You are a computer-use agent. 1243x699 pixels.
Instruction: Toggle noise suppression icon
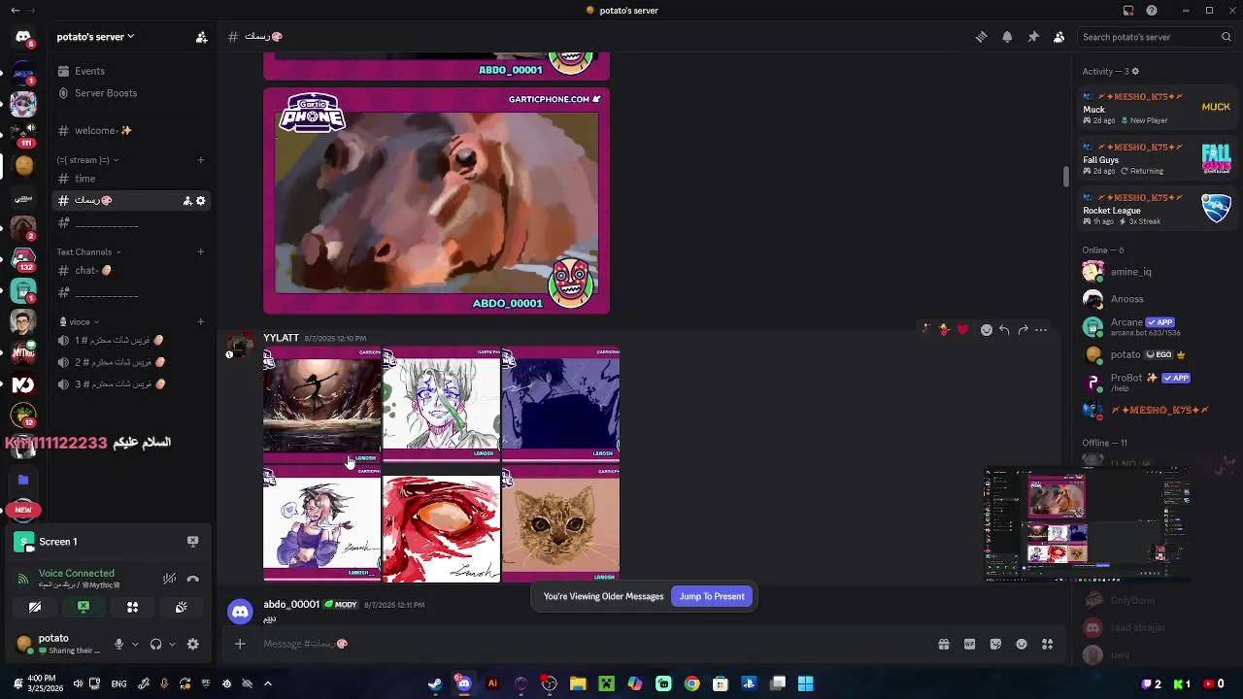coord(169,579)
